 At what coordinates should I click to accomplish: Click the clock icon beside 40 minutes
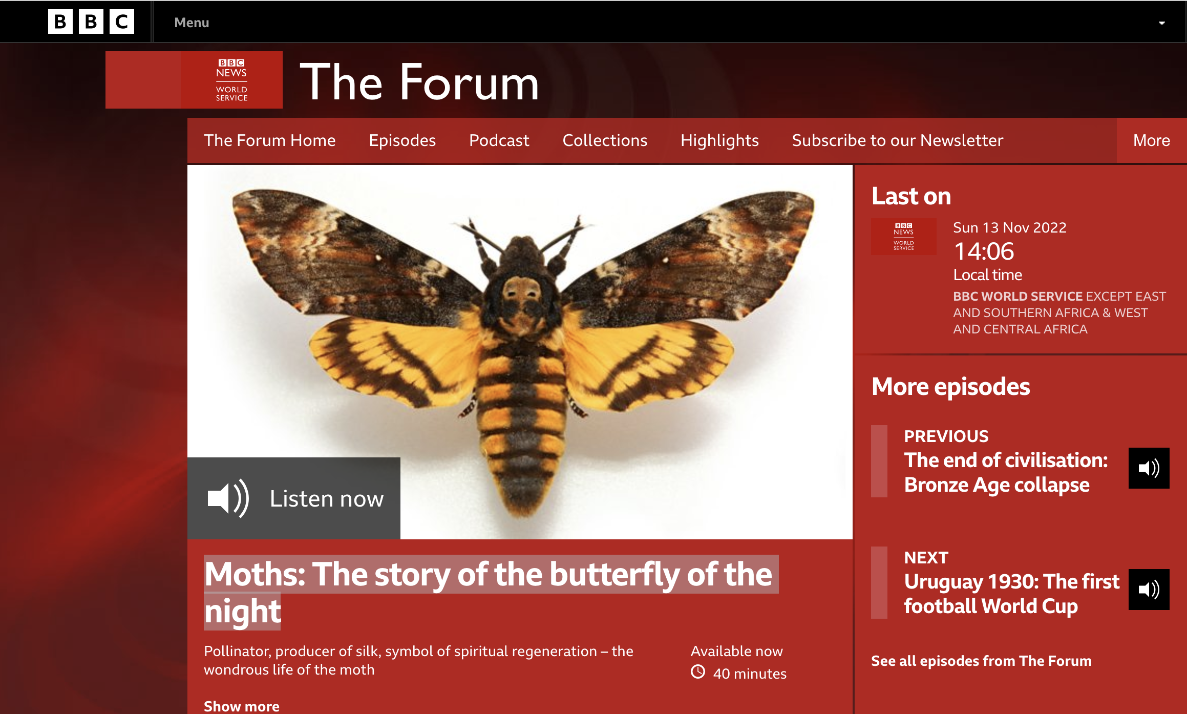pyautogui.click(x=698, y=672)
